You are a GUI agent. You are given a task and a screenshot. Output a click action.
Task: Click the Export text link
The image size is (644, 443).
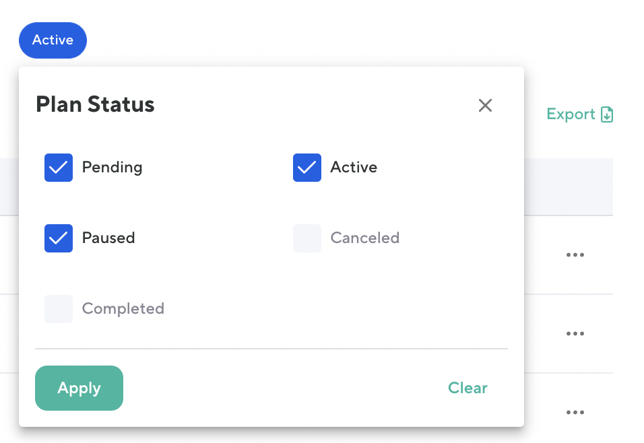click(x=571, y=114)
